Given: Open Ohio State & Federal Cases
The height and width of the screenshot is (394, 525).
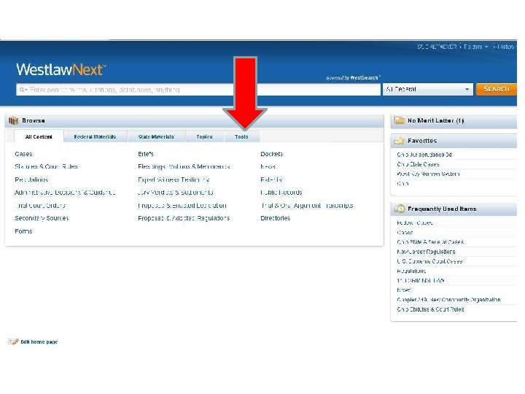Looking at the screenshot, I should [430, 242].
